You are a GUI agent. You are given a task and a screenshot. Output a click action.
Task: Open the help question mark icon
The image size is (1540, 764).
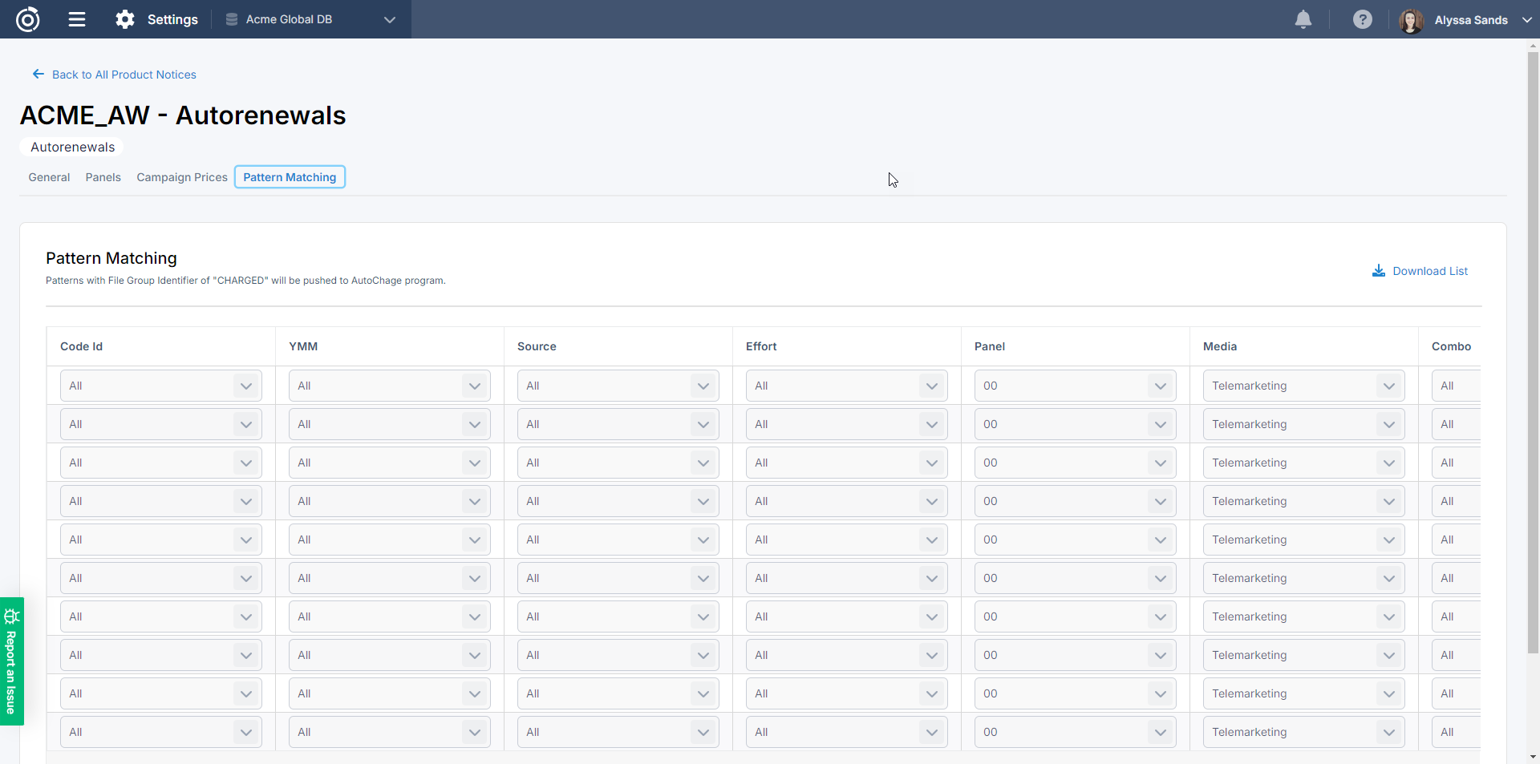(1362, 19)
